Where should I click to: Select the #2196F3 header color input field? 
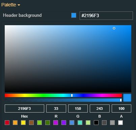click(106, 15)
